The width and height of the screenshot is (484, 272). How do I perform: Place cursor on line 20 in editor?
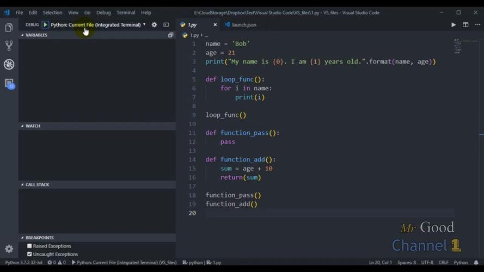tap(329, 213)
